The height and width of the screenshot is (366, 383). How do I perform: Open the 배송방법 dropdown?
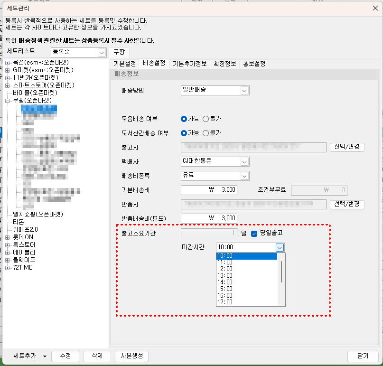244,91
